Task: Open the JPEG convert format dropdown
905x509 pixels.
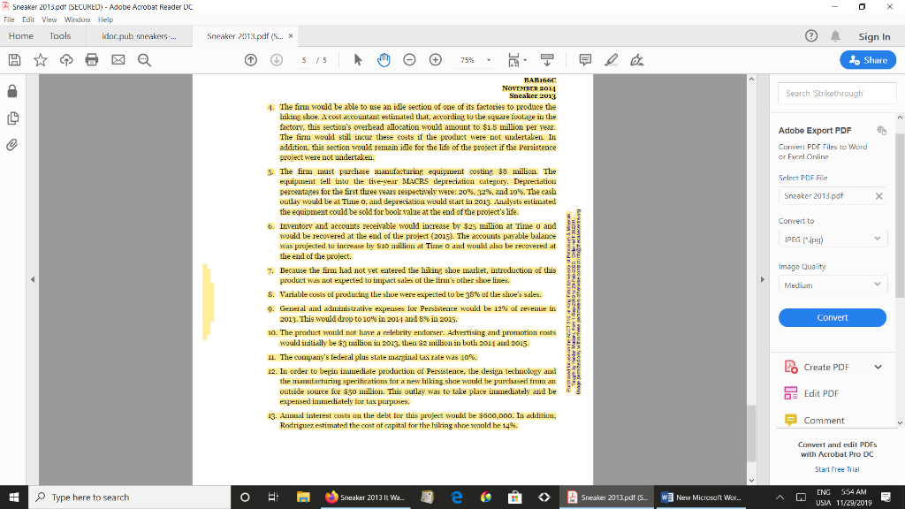Action: pos(832,237)
